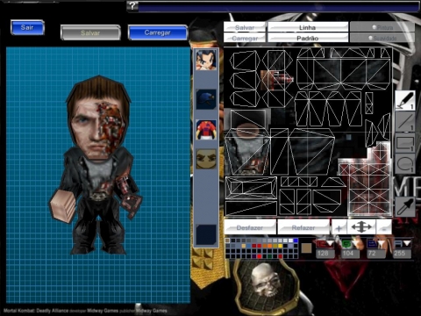Screen dimensions: 421x316
Task: Click the Desfazer undo button
Action: click(250, 227)
